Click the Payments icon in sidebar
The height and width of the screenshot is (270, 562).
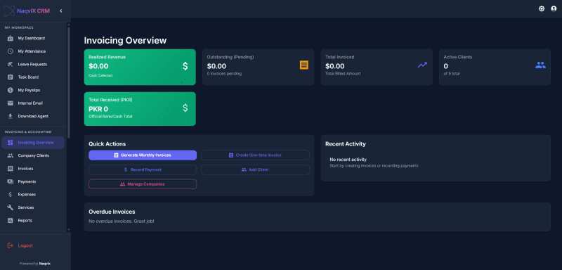pyautogui.click(x=11, y=181)
